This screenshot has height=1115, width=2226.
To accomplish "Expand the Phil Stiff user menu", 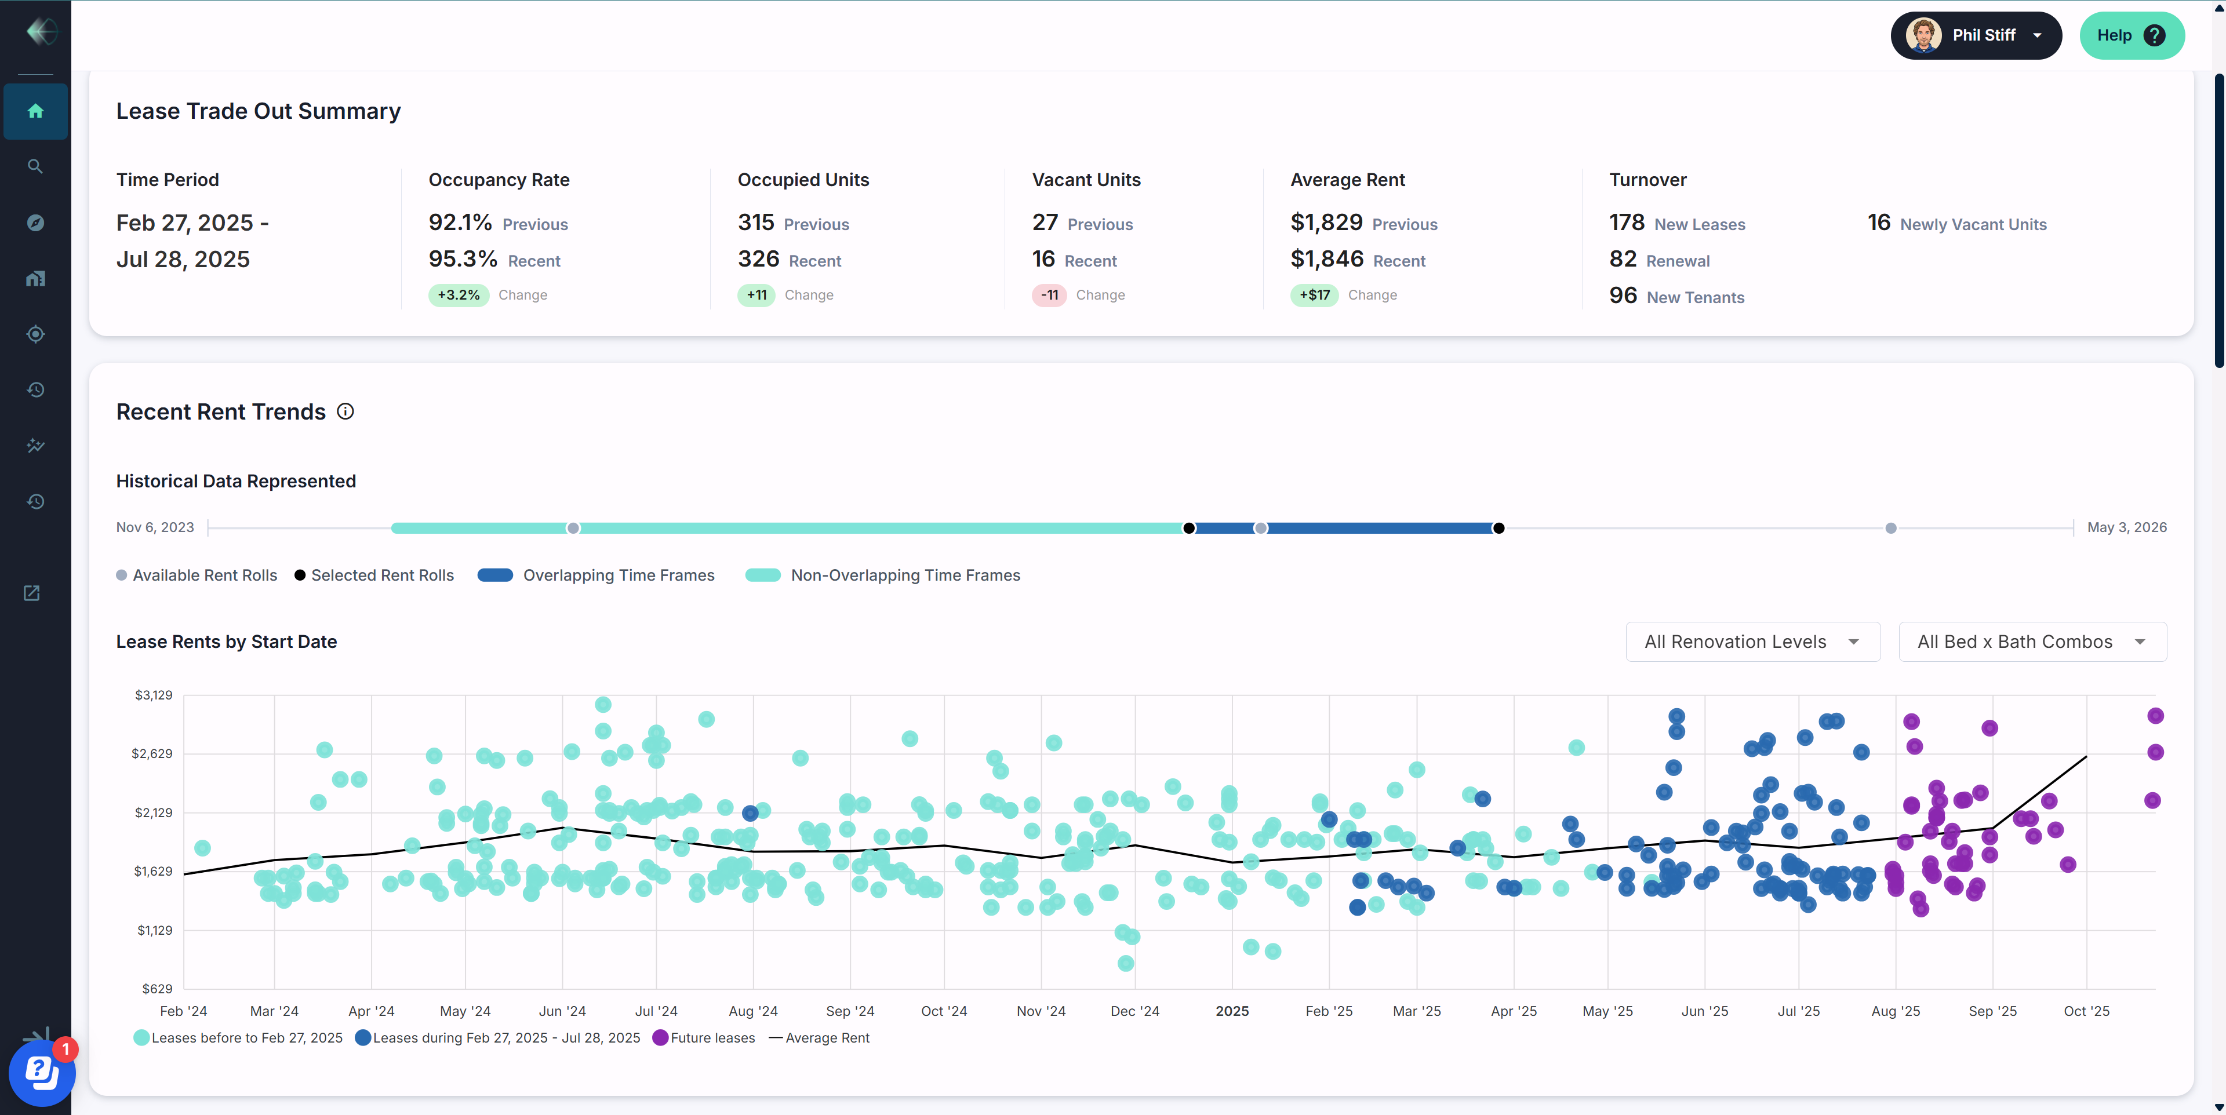I will coord(1976,35).
